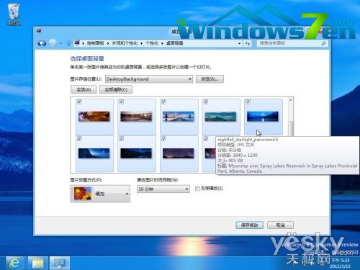This screenshot has height=270, width=360.
Task: Uncheck the orange canyon wallpaper checkbox
Action: 79,102
